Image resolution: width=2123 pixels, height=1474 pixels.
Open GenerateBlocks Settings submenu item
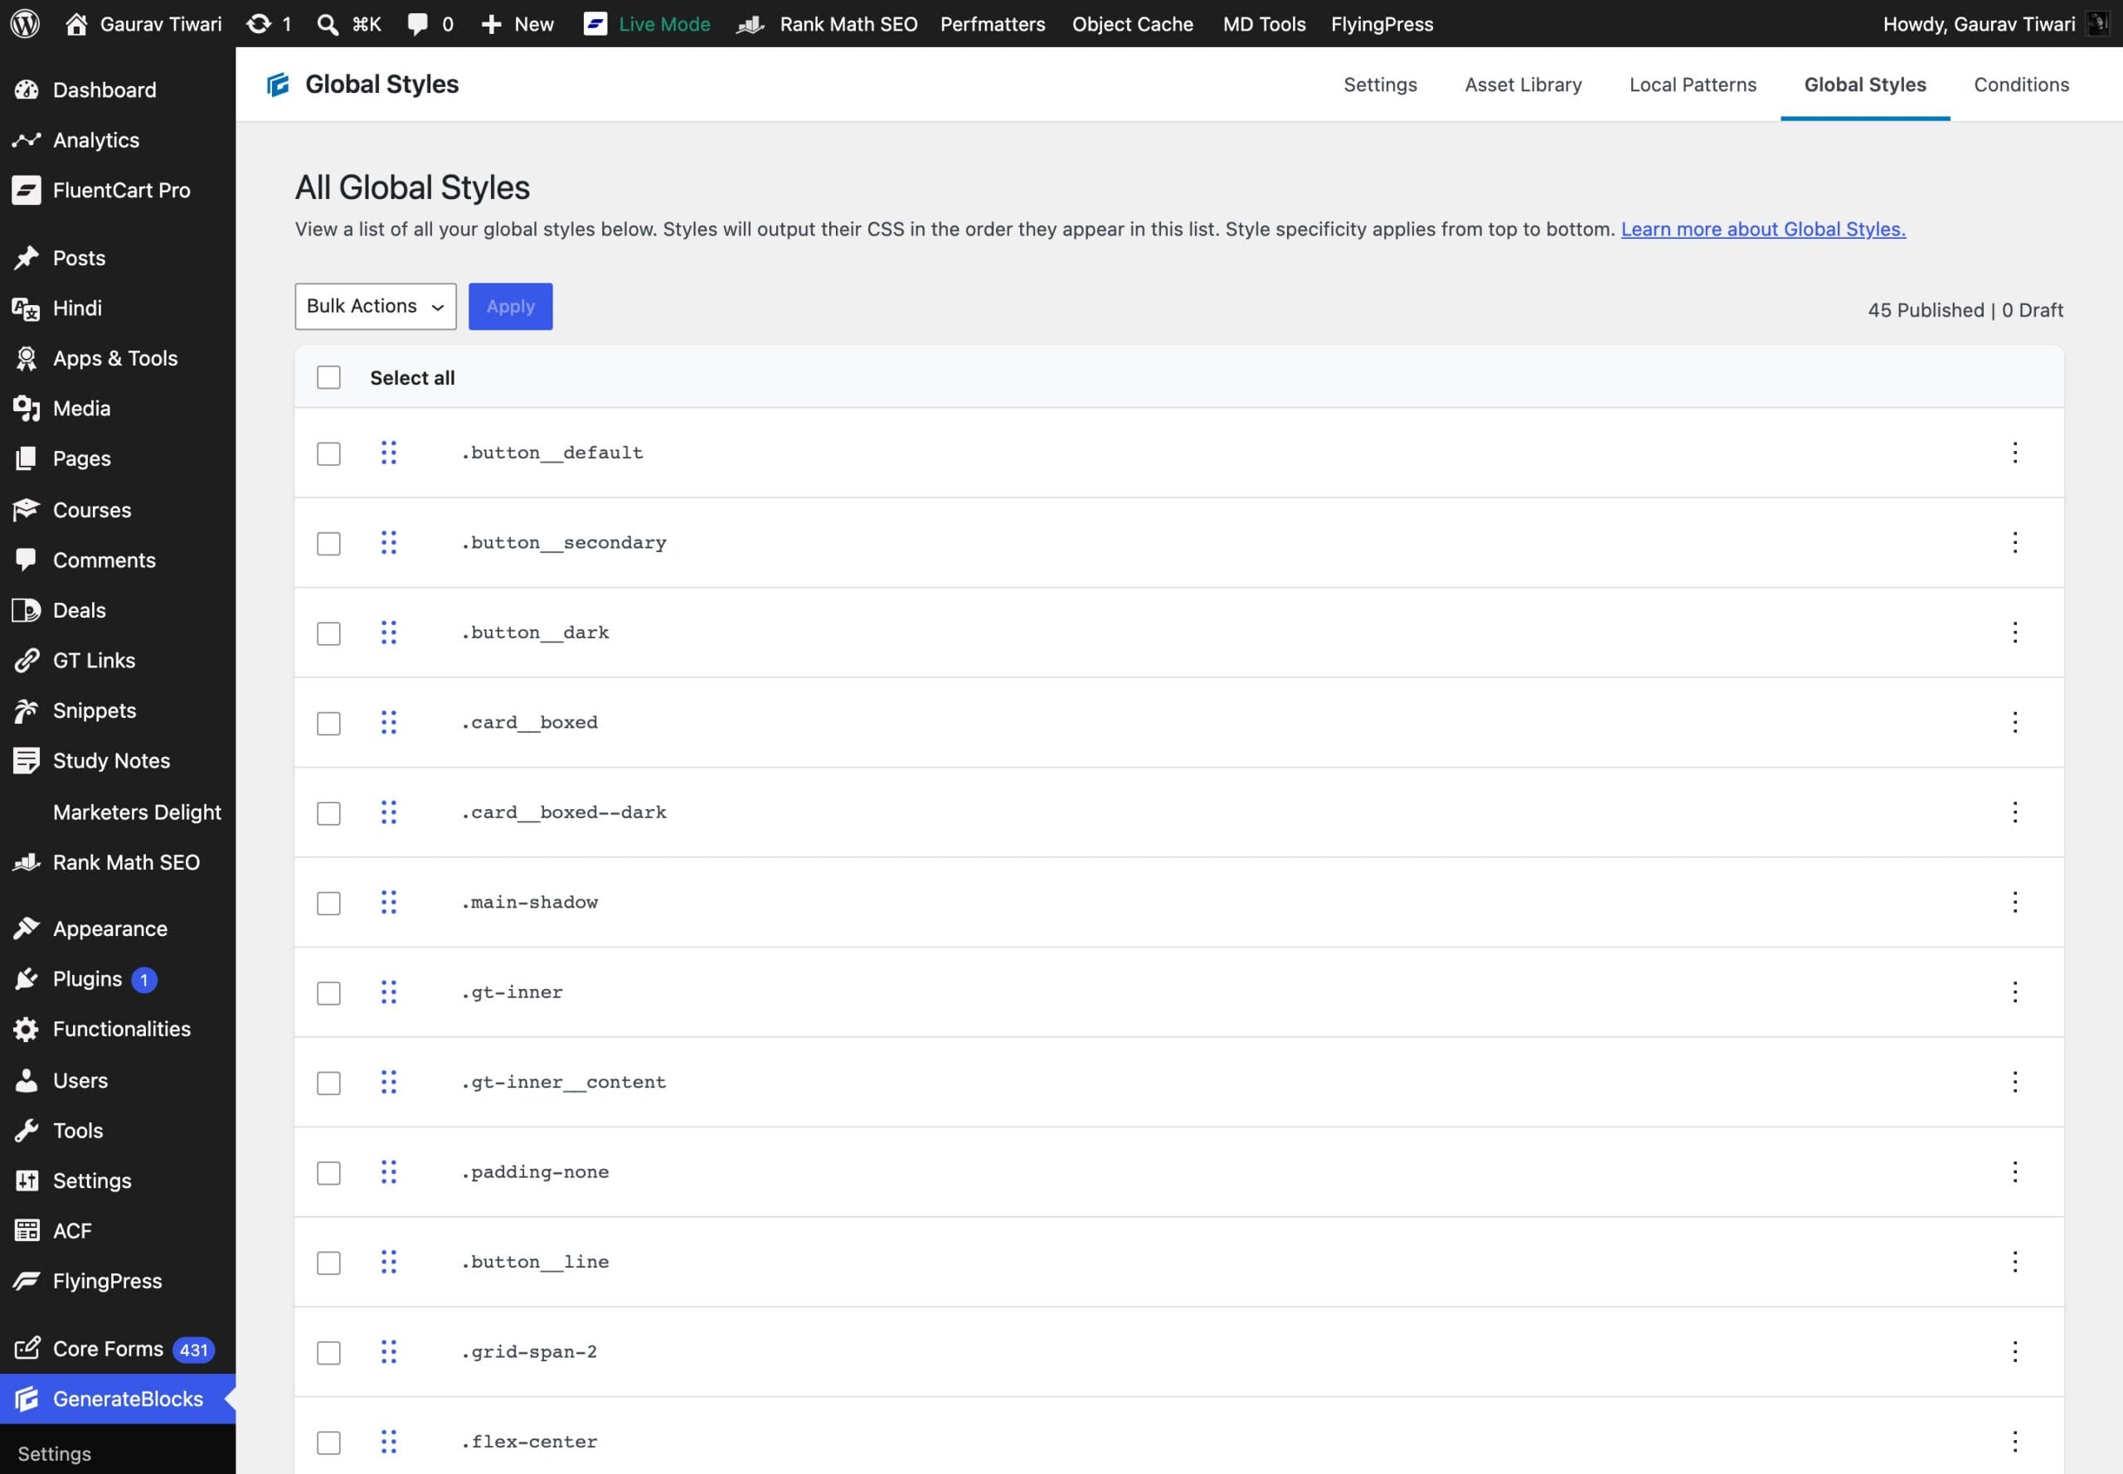point(55,1453)
